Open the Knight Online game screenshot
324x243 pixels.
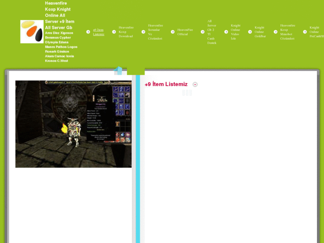(74, 124)
